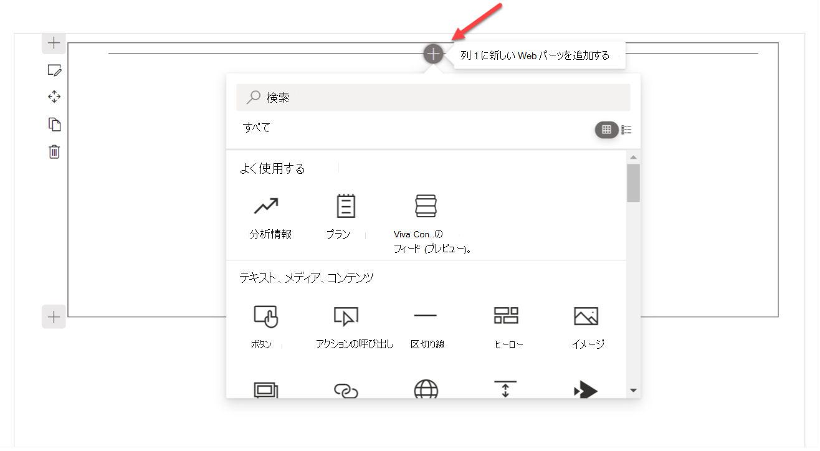This screenshot has width=820, height=451.
Task: Duplicate the section with the copy icon
Action: 54,125
